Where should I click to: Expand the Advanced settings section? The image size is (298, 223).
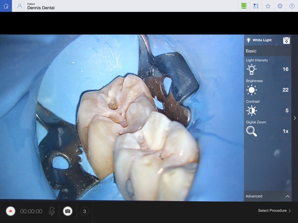(267, 196)
